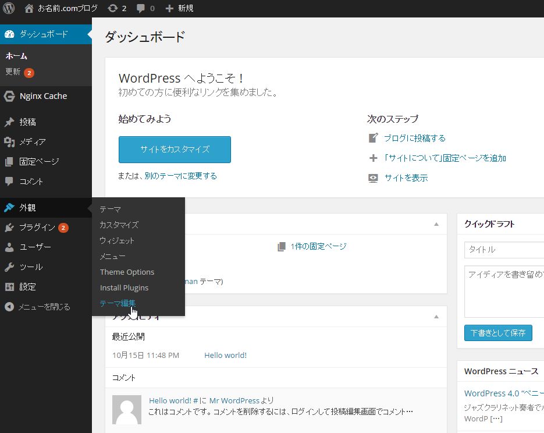Click メニューを閉じる to collapse sidebar
This screenshot has height=433, width=544.
pos(44,307)
